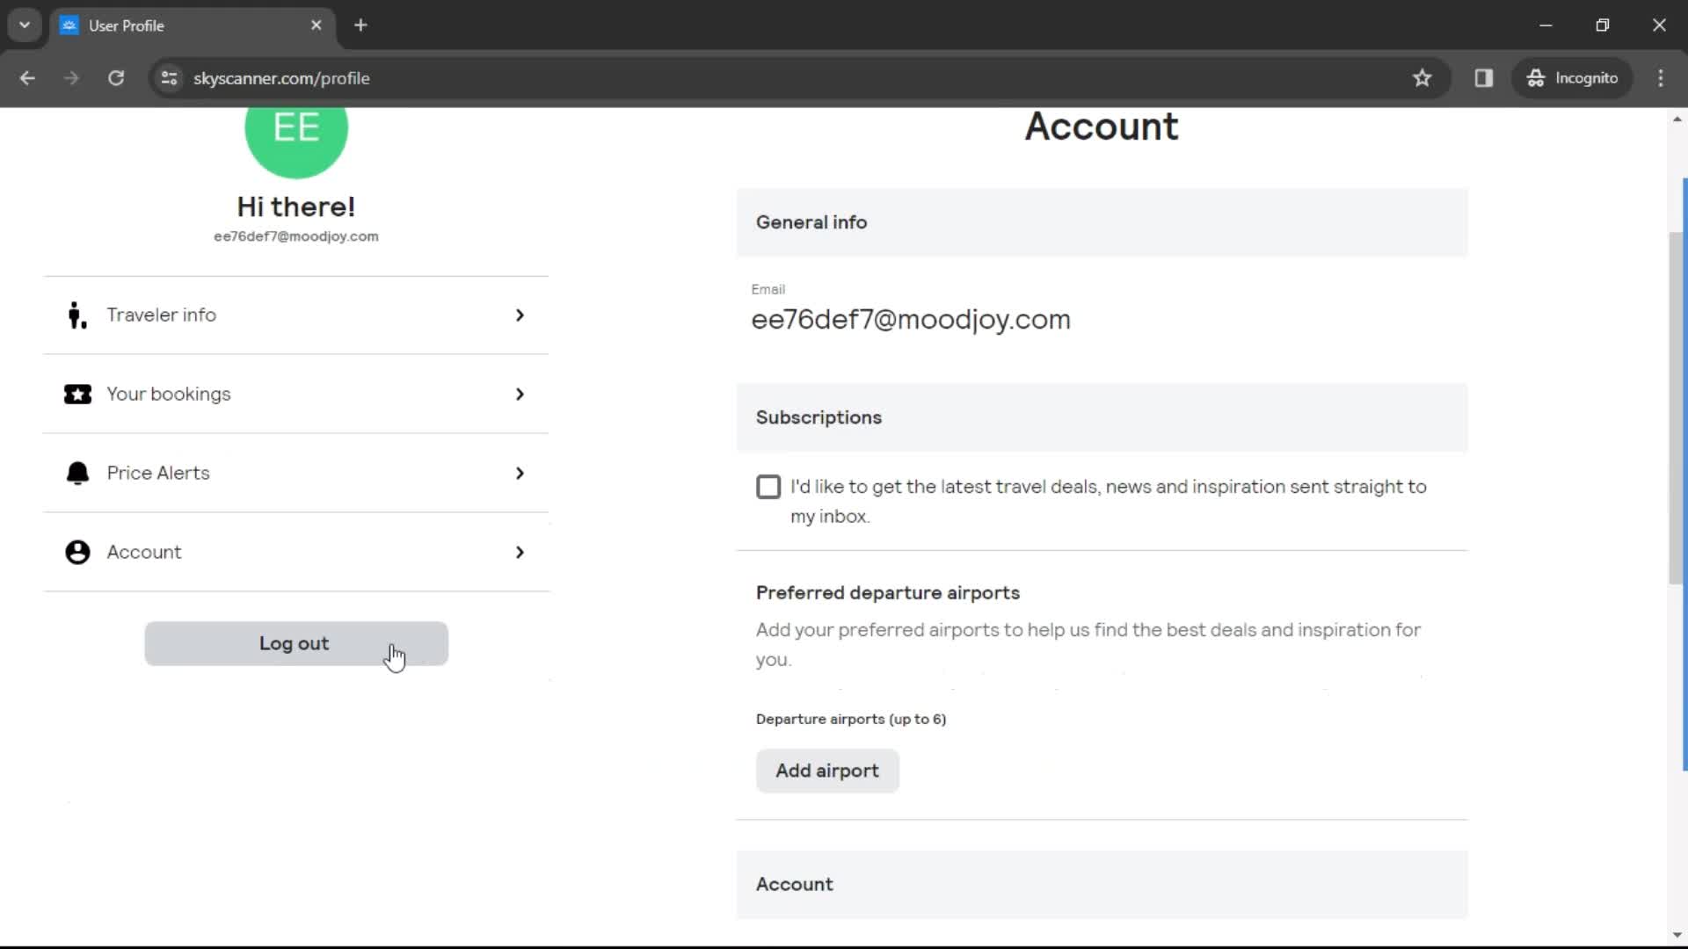Select the Account menu item
The height and width of the screenshot is (949, 1688).
coord(295,552)
